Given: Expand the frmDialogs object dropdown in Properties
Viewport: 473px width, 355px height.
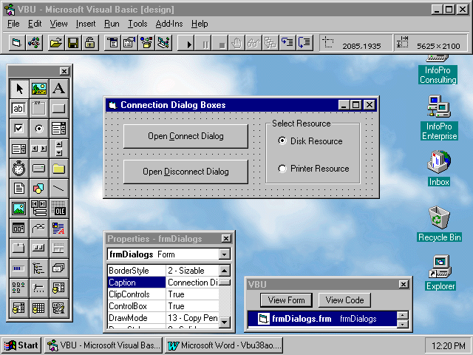Looking at the screenshot, I should click(225, 254).
